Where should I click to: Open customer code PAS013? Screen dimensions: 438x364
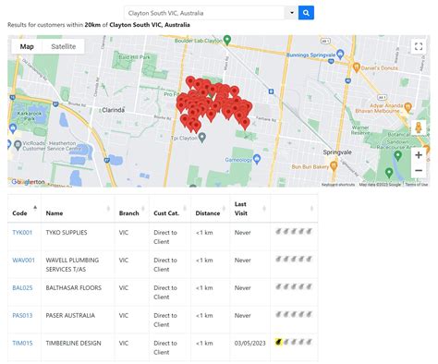pyautogui.click(x=22, y=316)
